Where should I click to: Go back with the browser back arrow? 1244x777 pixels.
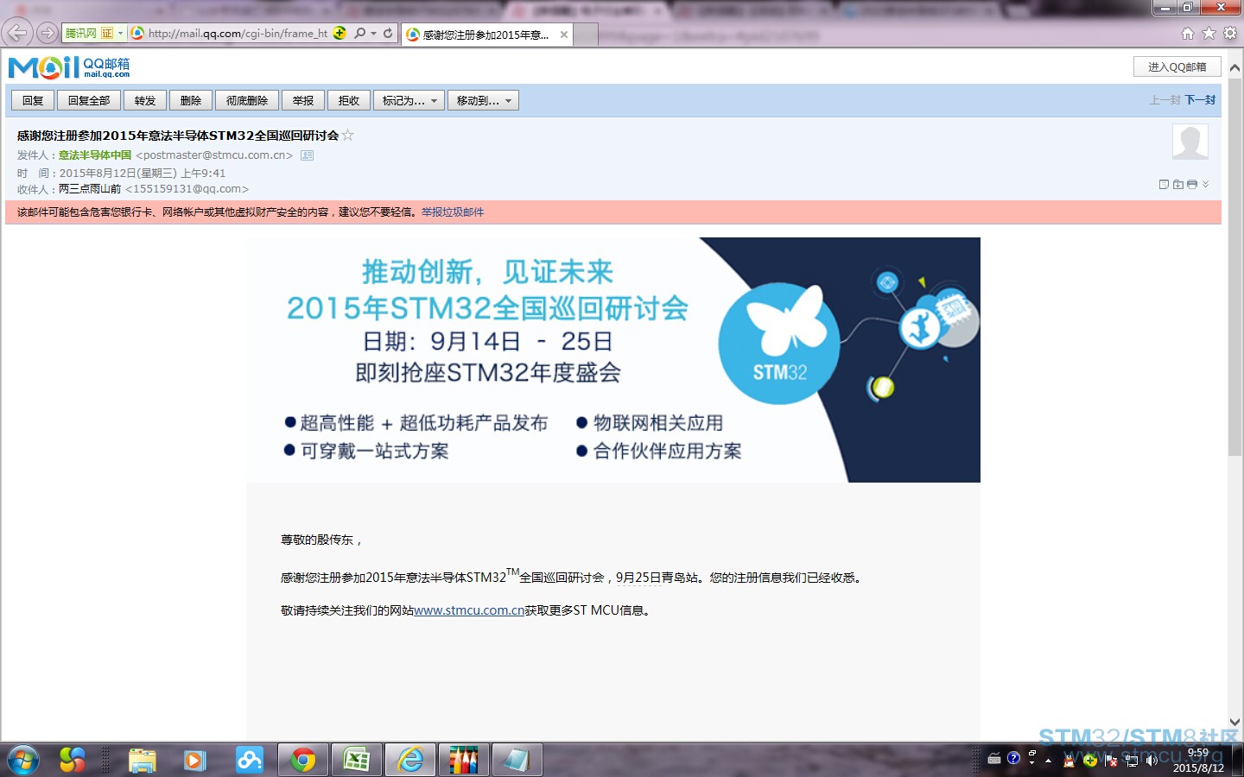17,34
